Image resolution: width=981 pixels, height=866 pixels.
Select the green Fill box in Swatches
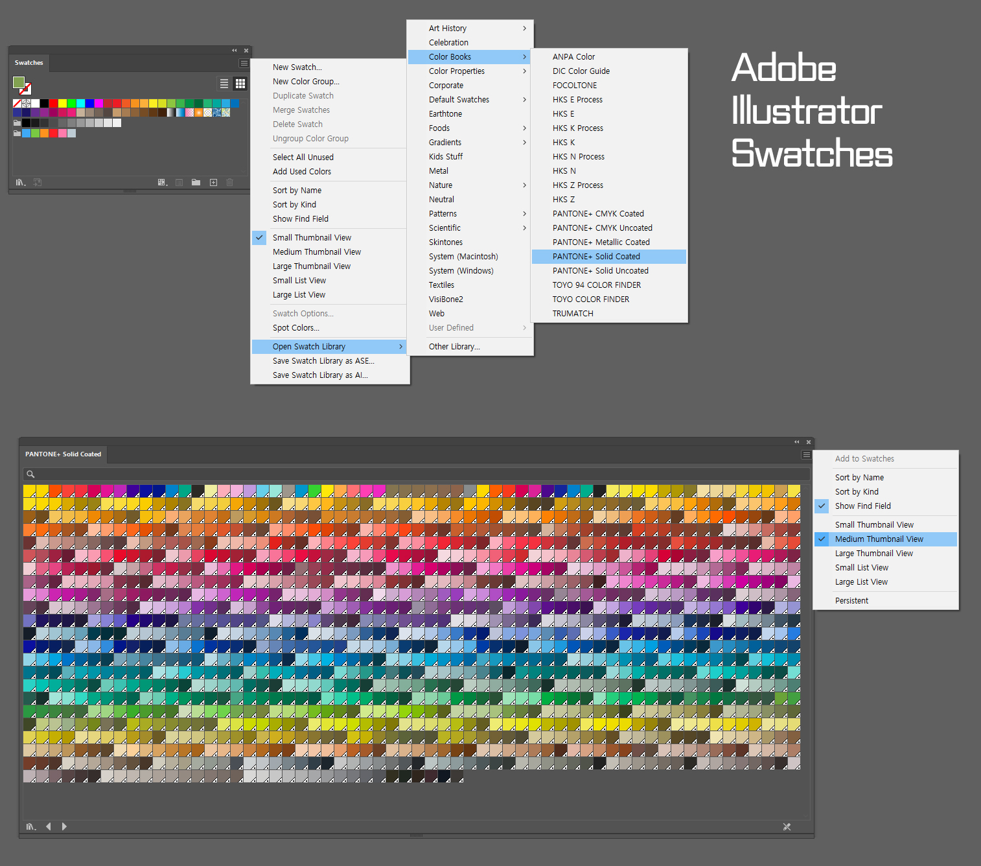(x=19, y=82)
